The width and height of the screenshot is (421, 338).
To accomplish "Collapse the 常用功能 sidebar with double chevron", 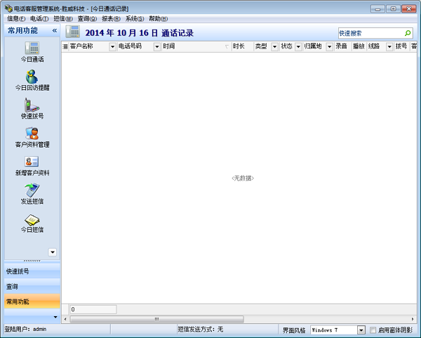I will coord(55,30).
